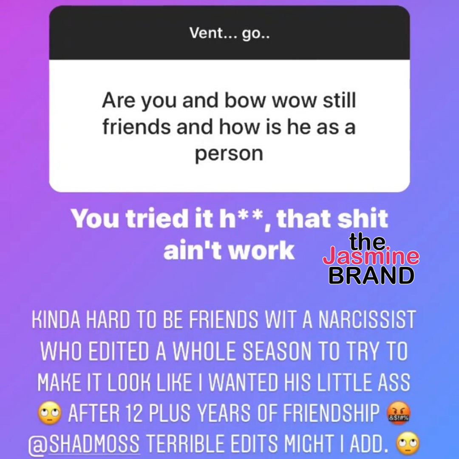Click the pink Jasmine word in logo
Viewport: 459px width, 459px height.
(371, 255)
